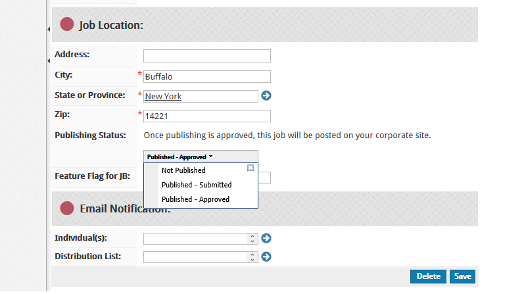The height and width of the screenshot is (294, 524).
Task: Click the red circle beside Email Notification
Action: (67, 208)
